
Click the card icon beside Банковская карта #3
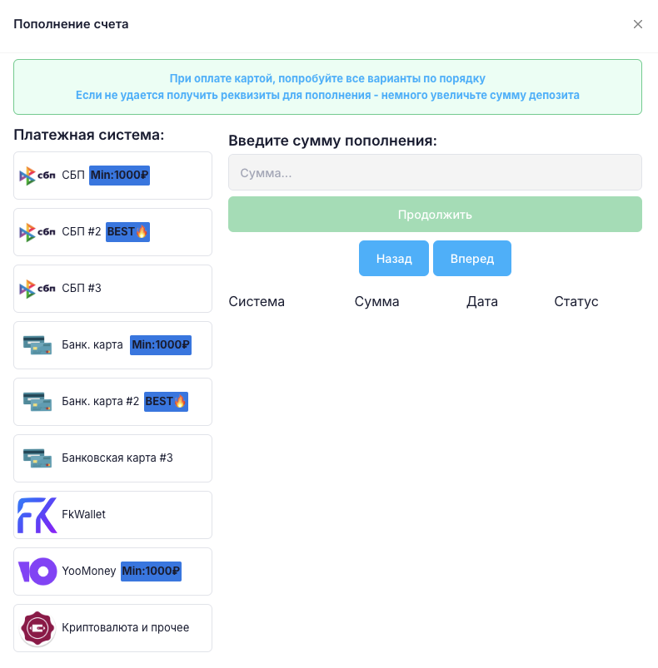(x=37, y=458)
